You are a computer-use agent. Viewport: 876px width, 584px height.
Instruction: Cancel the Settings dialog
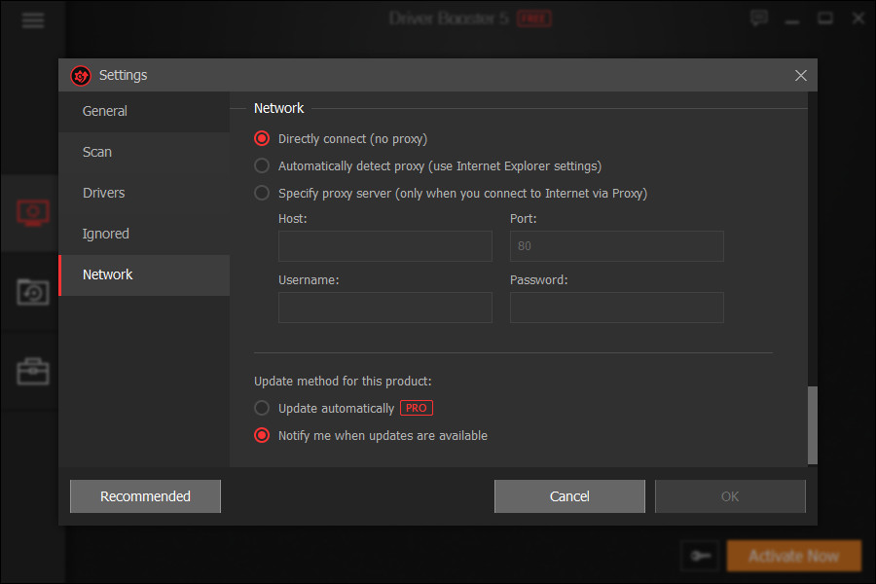coord(569,495)
